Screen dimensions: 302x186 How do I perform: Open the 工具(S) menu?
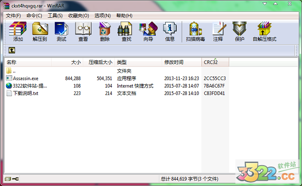pos(55,15)
